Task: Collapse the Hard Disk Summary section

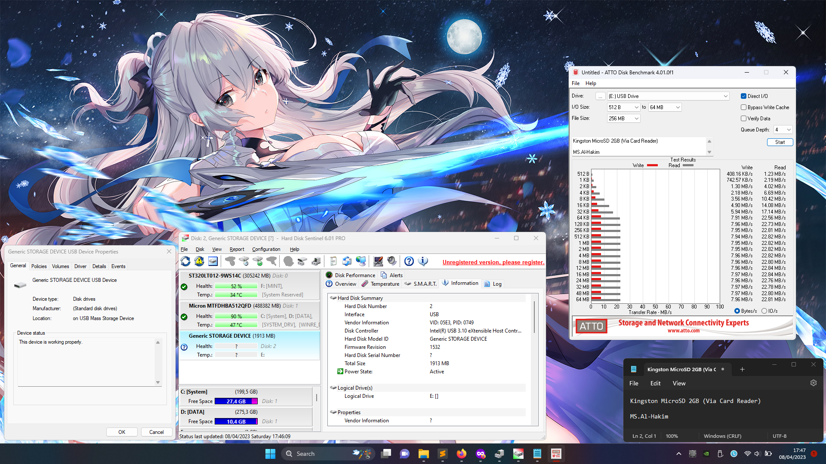Action: pyautogui.click(x=333, y=298)
